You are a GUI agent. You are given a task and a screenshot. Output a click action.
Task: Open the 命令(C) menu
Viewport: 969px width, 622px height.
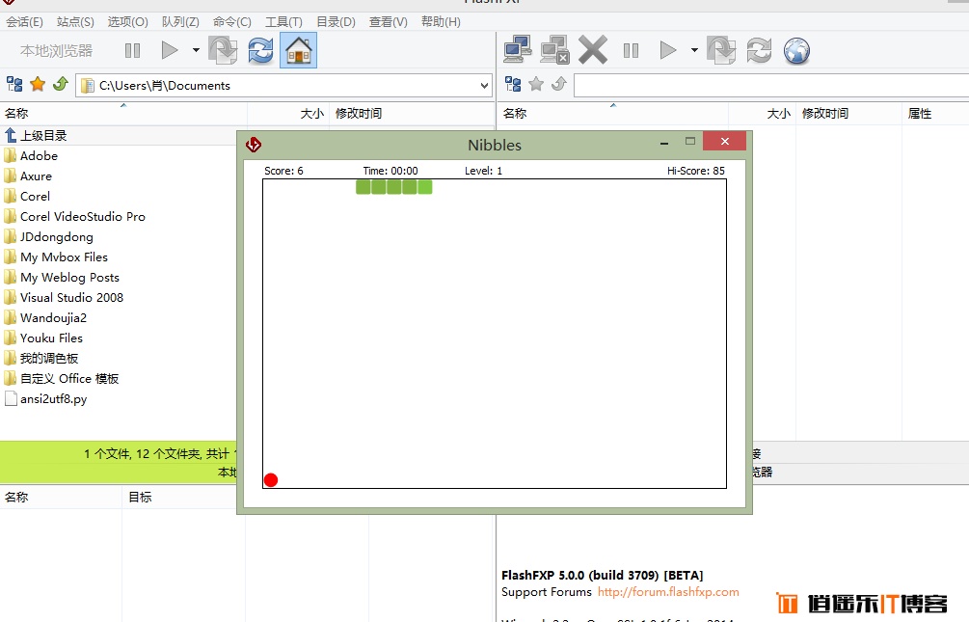coord(232,22)
